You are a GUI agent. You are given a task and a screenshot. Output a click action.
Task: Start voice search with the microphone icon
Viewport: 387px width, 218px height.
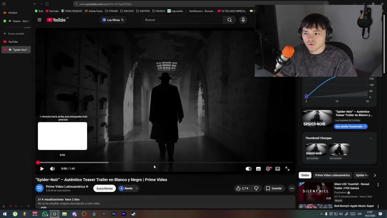tap(243, 20)
